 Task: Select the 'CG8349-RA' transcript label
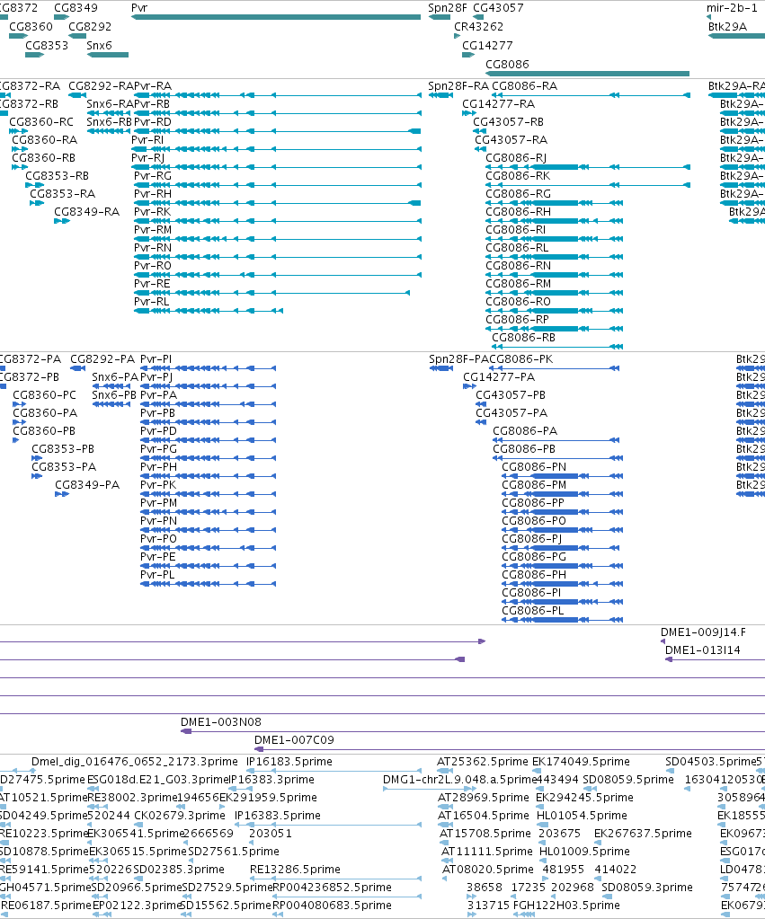point(87,212)
